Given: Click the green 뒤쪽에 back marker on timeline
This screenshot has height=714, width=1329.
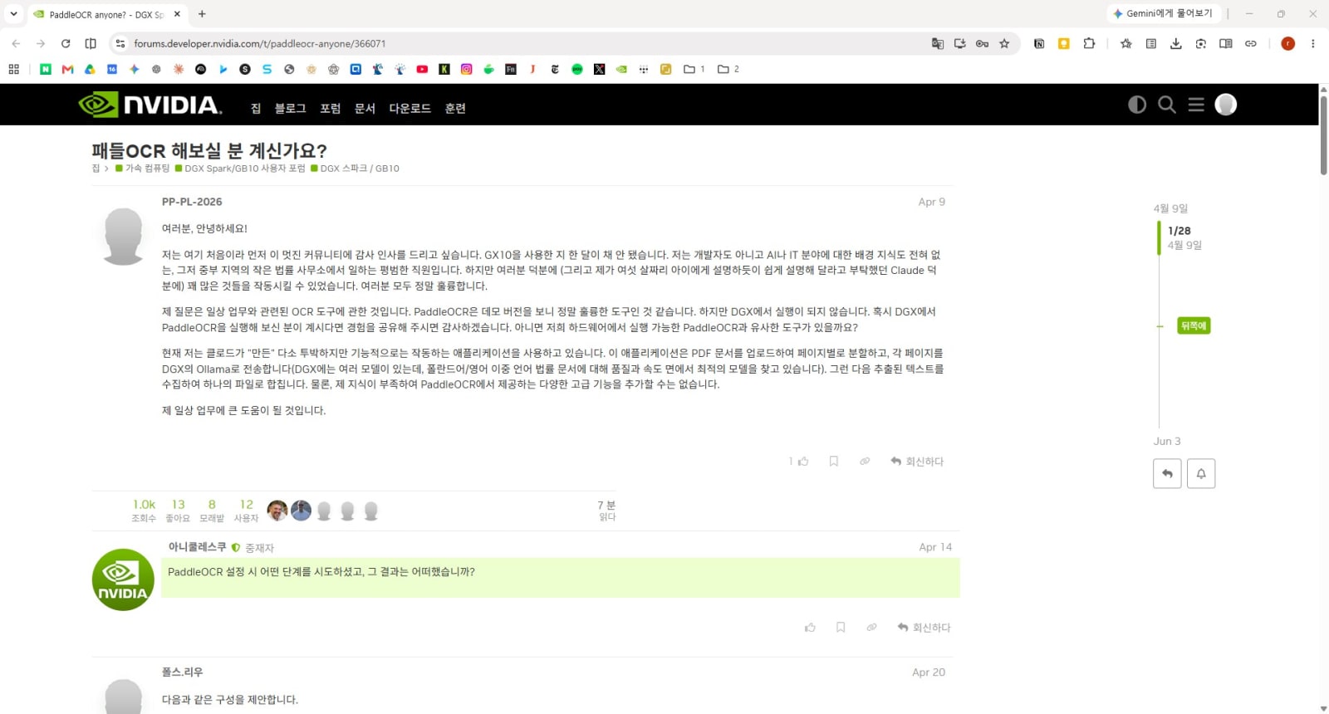Looking at the screenshot, I should [1194, 326].
